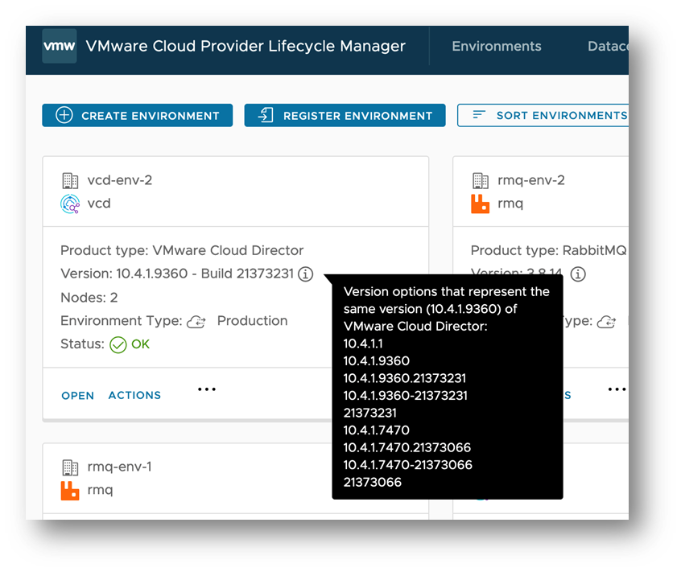The image size is (681, 572).
Task: Open the Environments tab
Action: (x=497, y=46)
